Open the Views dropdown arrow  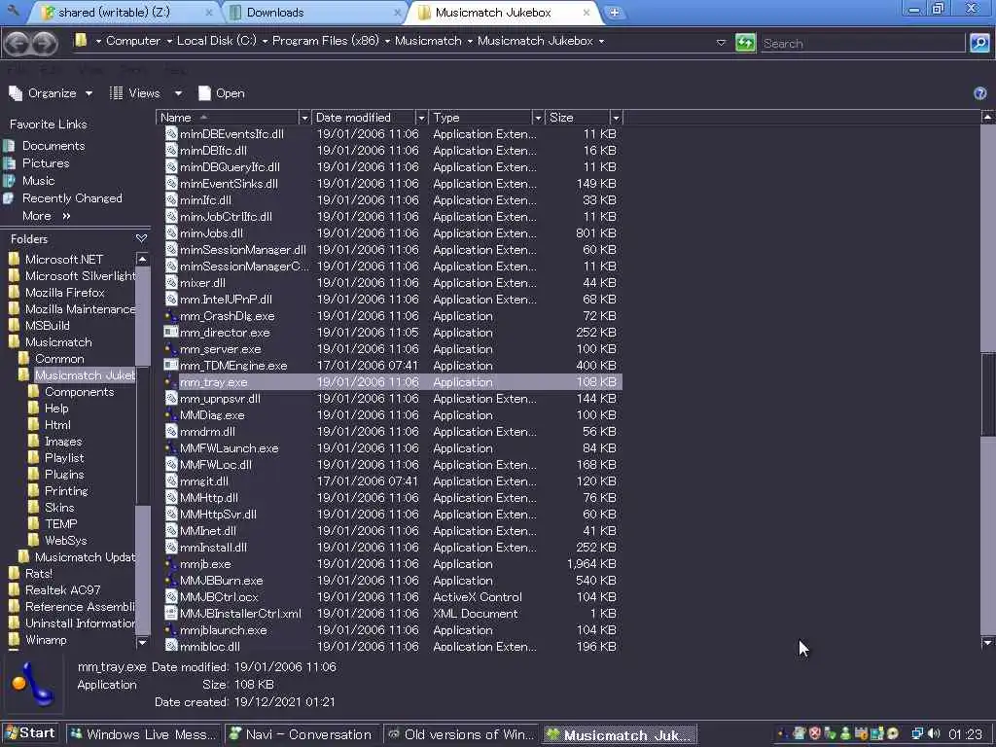(179, 93)
